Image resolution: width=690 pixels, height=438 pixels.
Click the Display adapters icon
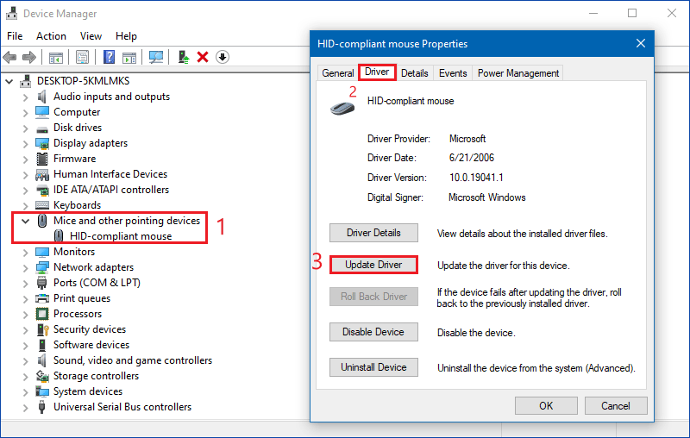(x=42, y=144)
